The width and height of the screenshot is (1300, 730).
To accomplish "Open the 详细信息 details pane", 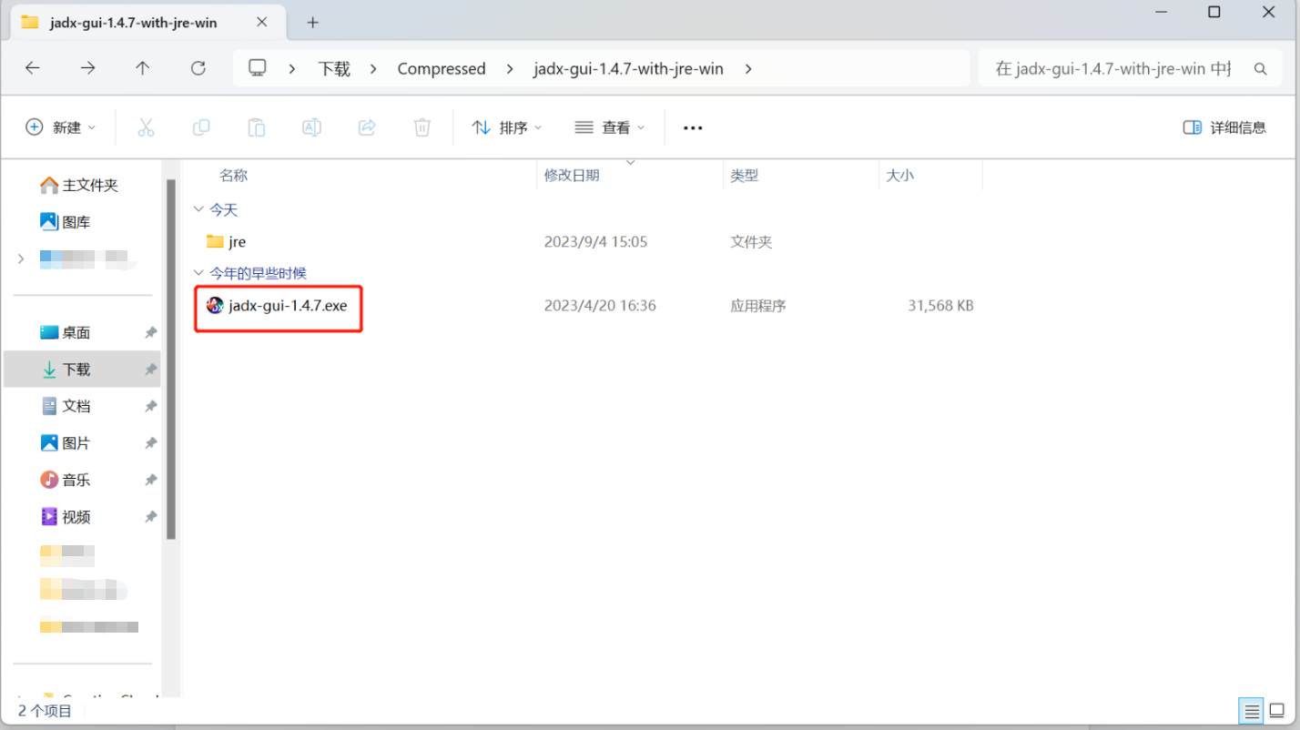I will (x=1224, y=127).
